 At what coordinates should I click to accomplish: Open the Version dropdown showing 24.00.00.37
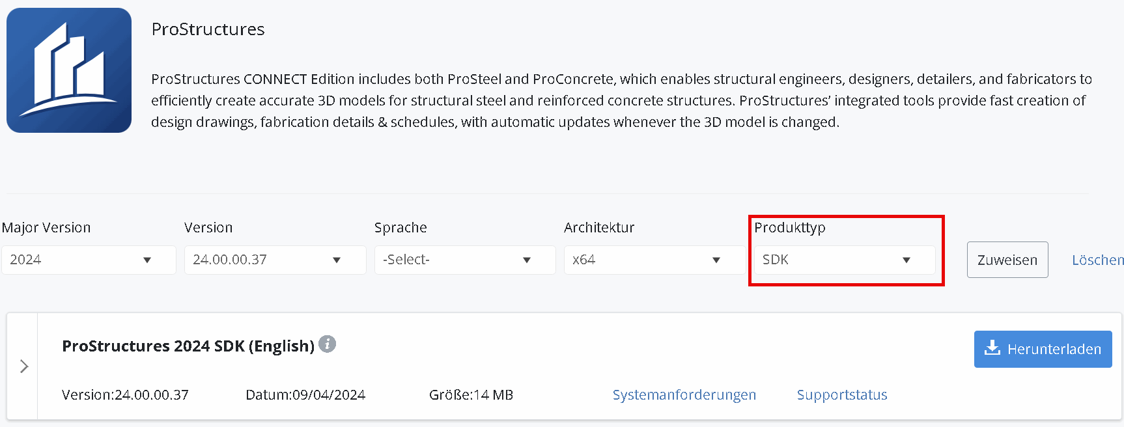(275, 260)
